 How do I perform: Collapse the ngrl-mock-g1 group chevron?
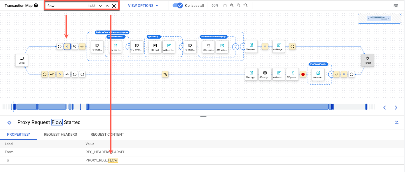[x=181, y=47]
